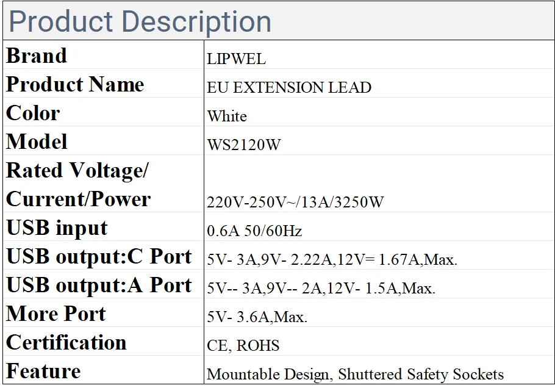Viewport: 555px width, 388px height.
Task: Select the Product Name label cell
Action: click(75, 84)
